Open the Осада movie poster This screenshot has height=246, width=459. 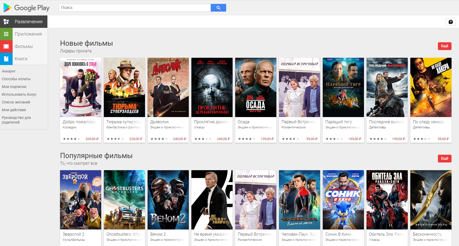point(256,87)
